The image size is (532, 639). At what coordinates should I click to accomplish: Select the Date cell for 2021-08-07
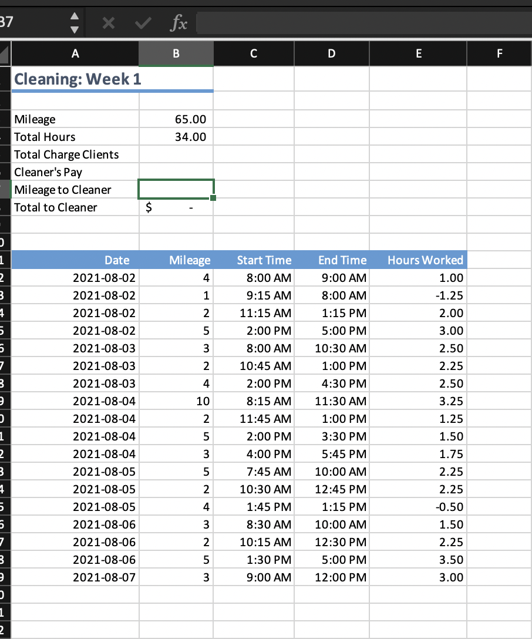[75, 577]
